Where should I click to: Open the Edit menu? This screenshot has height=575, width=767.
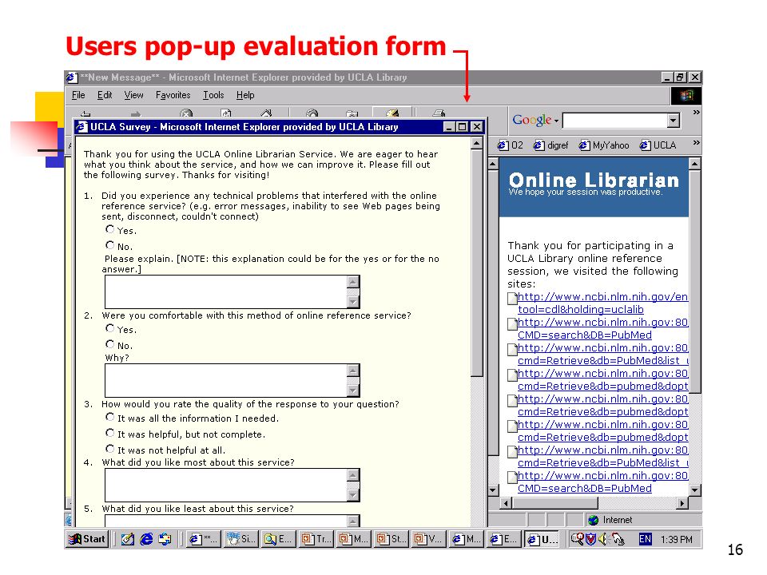pos(105,95)
